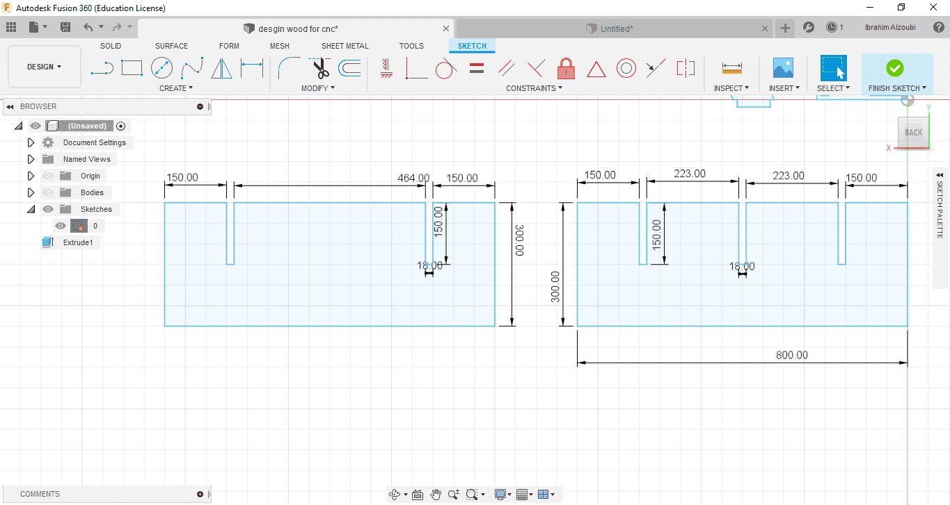Viewport: 950px width, 505px height.
Task: Toggle visibility of Origin folder
Action: 48,176
